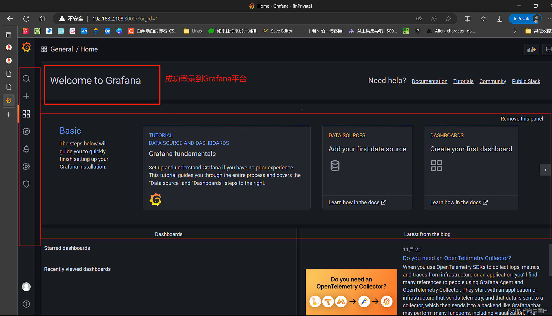Open browser downloads icon
Viewport: 552px width, 316px height.
[x=499, y=19]
